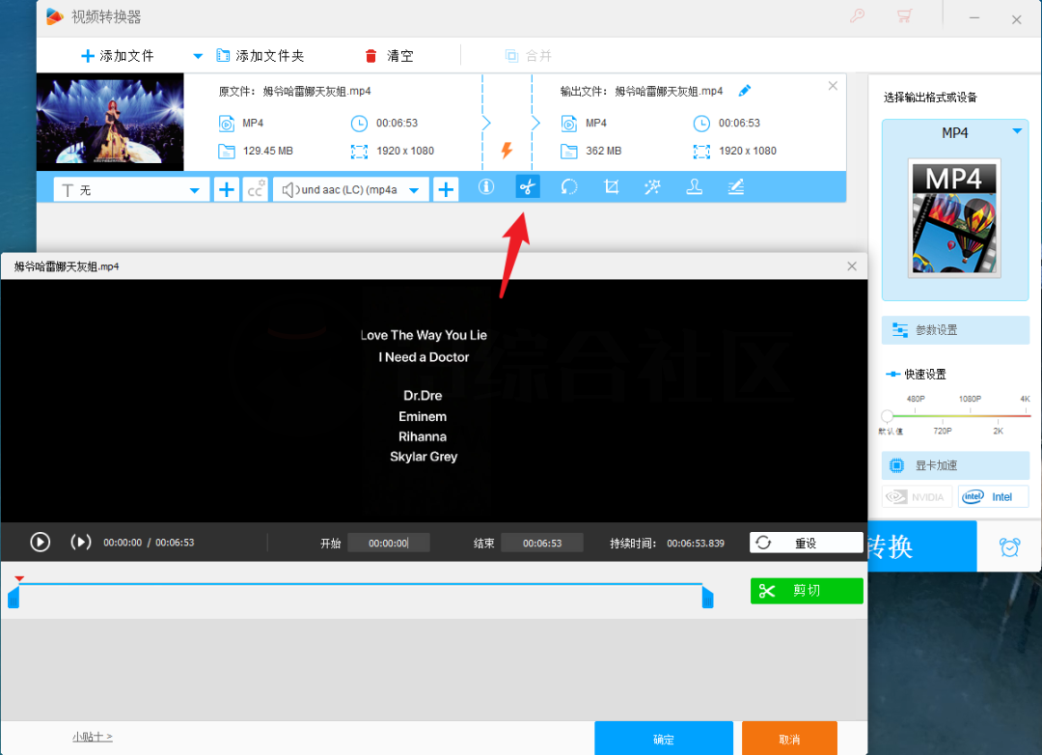Click the quick settings resolution slider handle
This screenshot has width=1042, height=755.
coord(887,416)
